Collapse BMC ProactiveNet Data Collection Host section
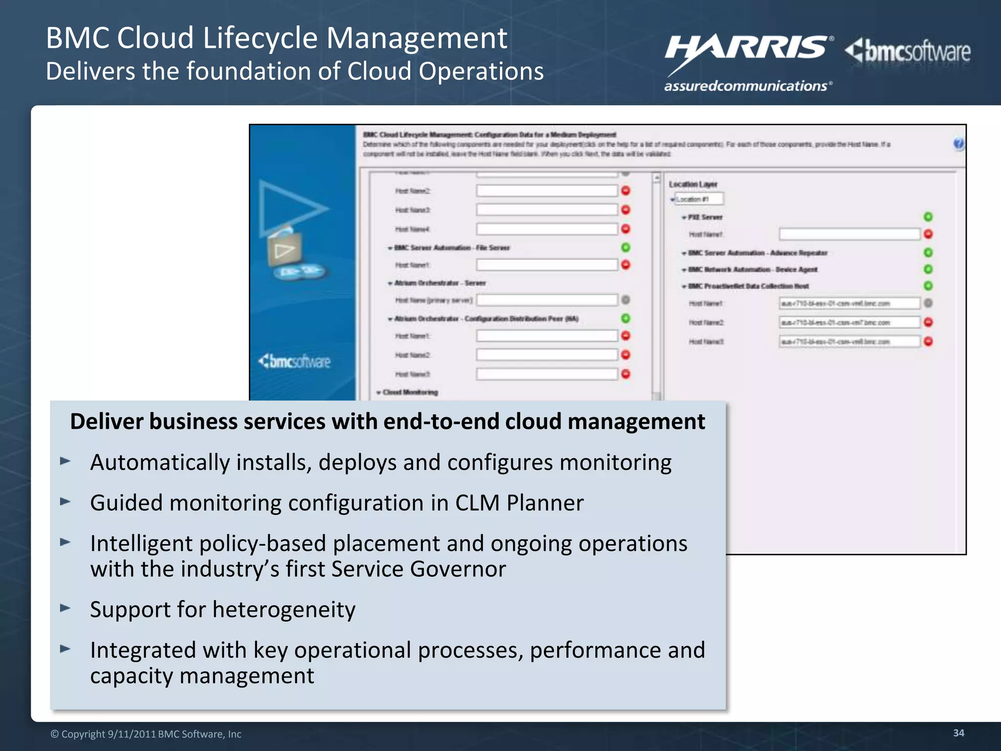Image resolution: width=1001 pixels, height=751 pixels. click(684, 287)
